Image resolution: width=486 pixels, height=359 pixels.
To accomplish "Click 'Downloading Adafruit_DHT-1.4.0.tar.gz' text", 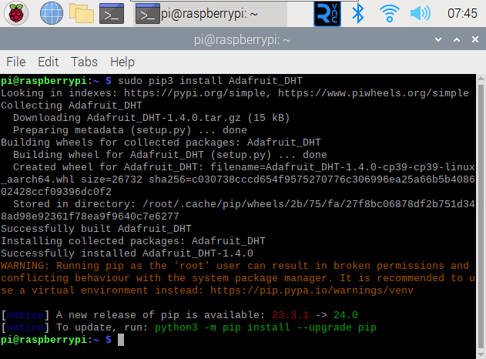I will pyautogui.click(x=127, y=118).
